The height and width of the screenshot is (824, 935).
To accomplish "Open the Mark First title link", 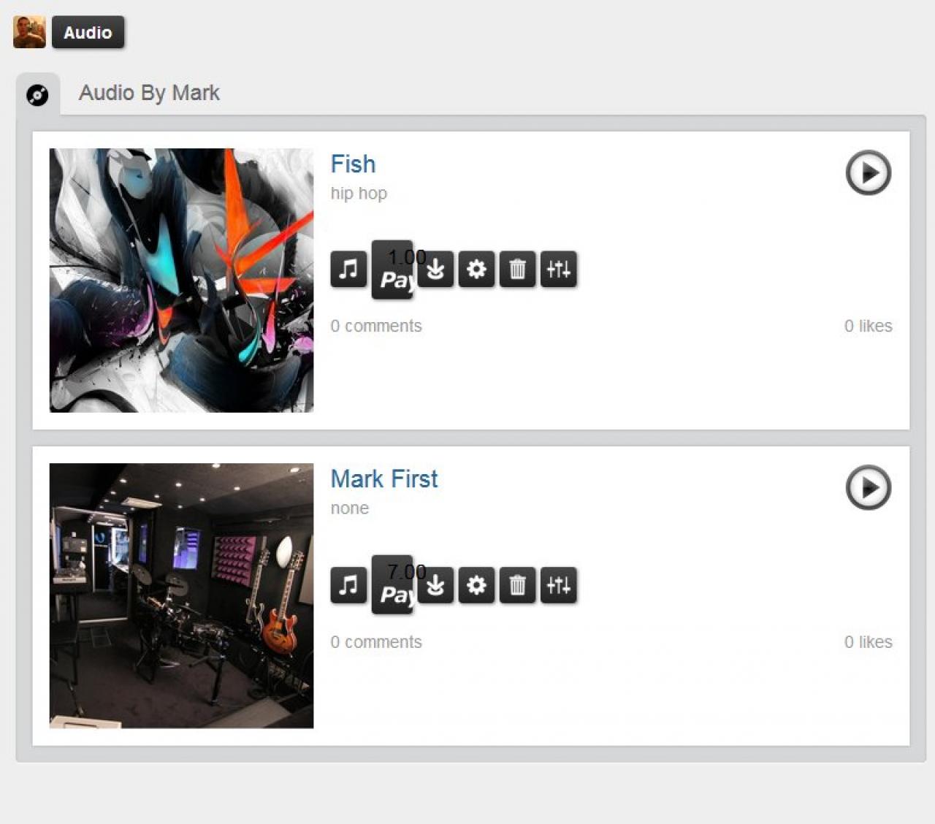I will (x=384, y=479).
